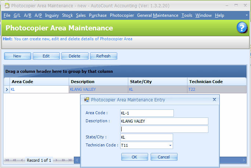251x168 pixels.
Task: Focus the State/City field in dialog
Action: (x=147, y=137)
